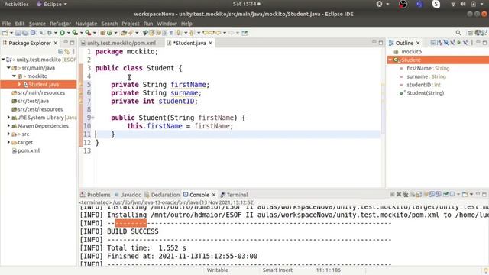The height and width of the screenshot is (275, 489).
Task: Switch to the Terminal tab
Action: point(234,195)
